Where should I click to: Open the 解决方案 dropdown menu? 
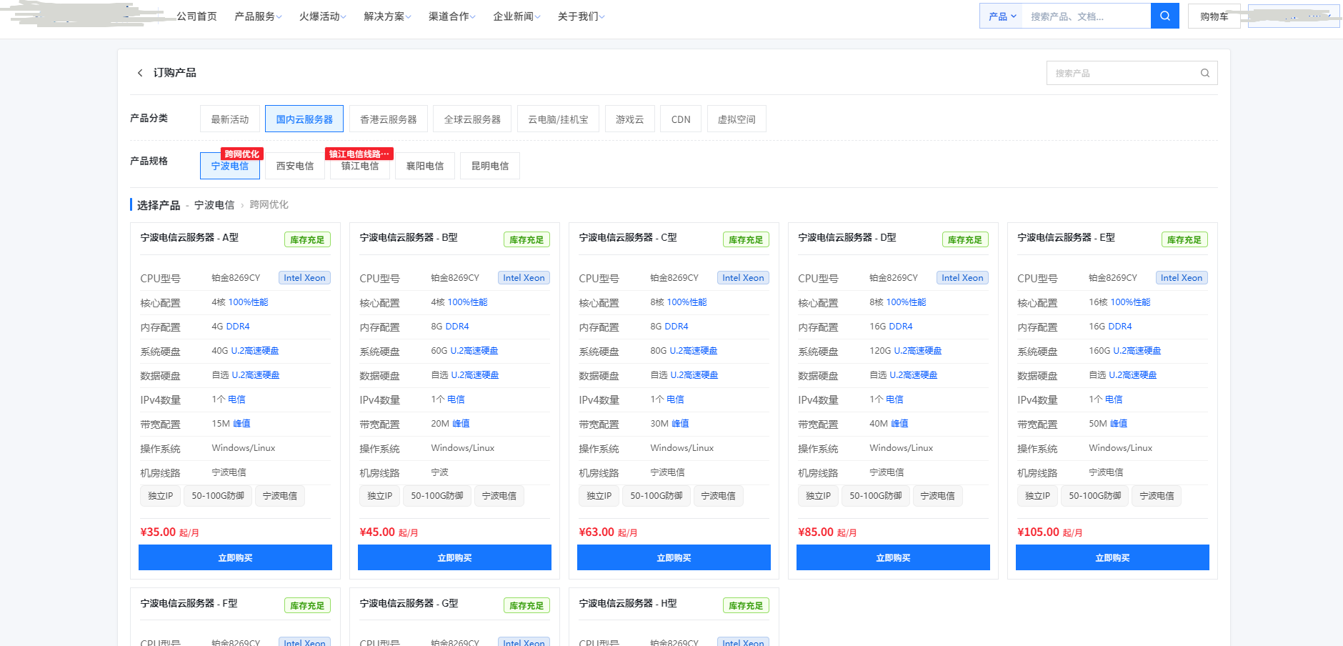[x=387, y=16]
